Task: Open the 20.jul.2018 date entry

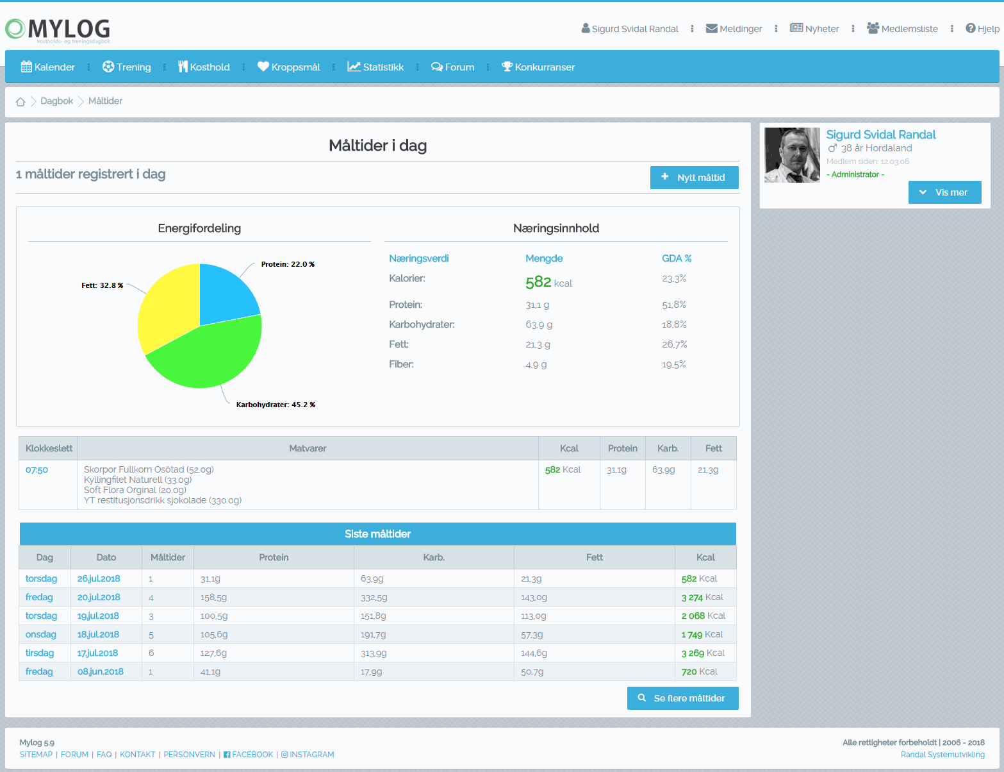Action: (x=99, y=598)
